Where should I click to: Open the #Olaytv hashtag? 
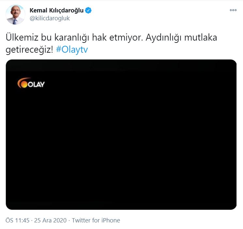point(72,50)
